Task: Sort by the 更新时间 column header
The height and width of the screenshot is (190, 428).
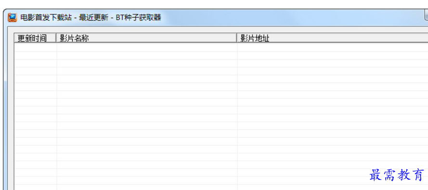Action: (x=35, y=38)
